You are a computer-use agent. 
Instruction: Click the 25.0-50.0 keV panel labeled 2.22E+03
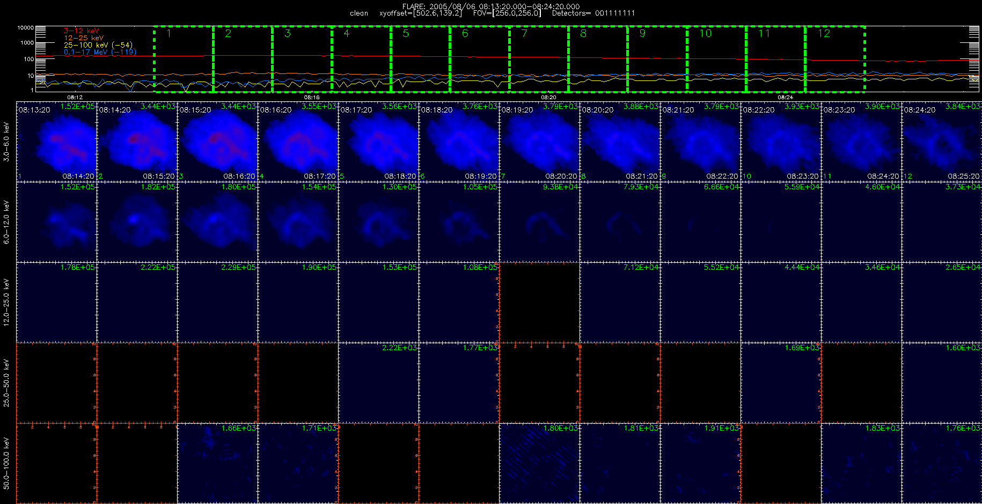point(379,382)
